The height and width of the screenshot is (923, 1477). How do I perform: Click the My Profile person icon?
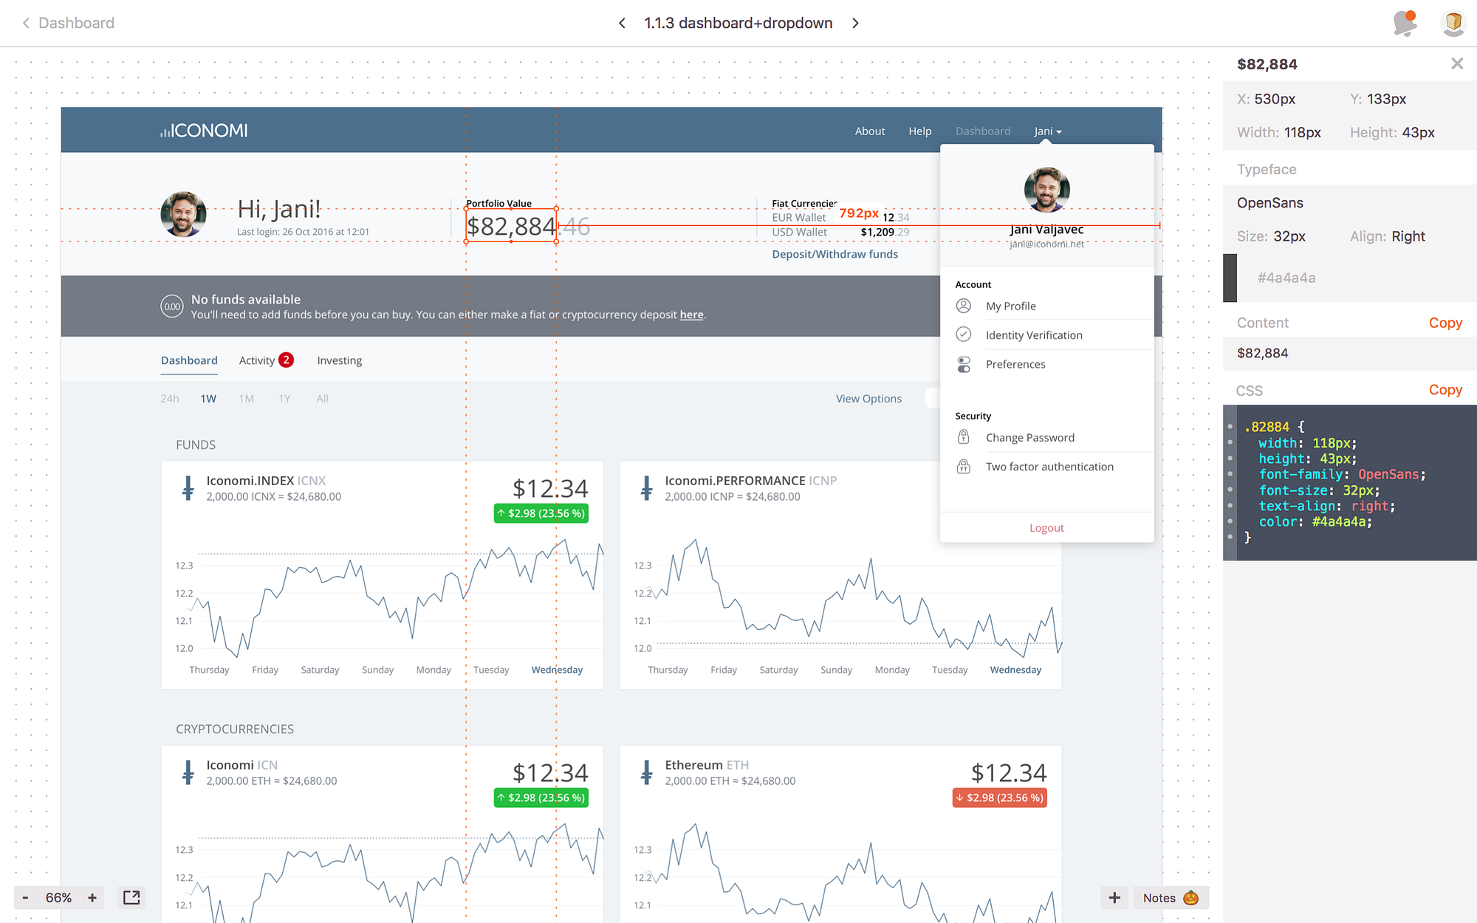pos(964,306)
